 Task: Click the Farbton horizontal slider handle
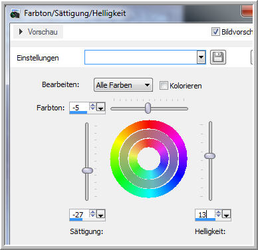point(148,108)
